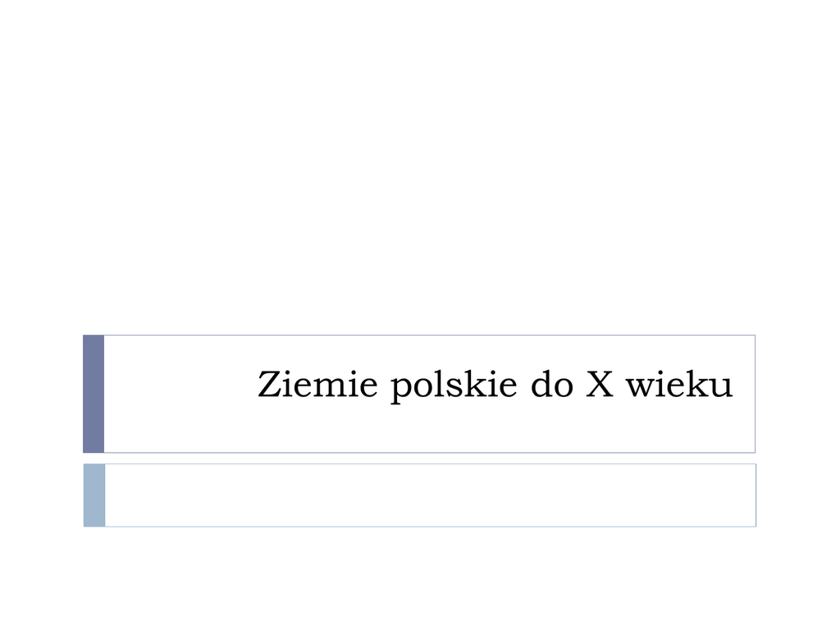Click the top-right corner of the slide
840x630 pixels.
coord(836,3)
